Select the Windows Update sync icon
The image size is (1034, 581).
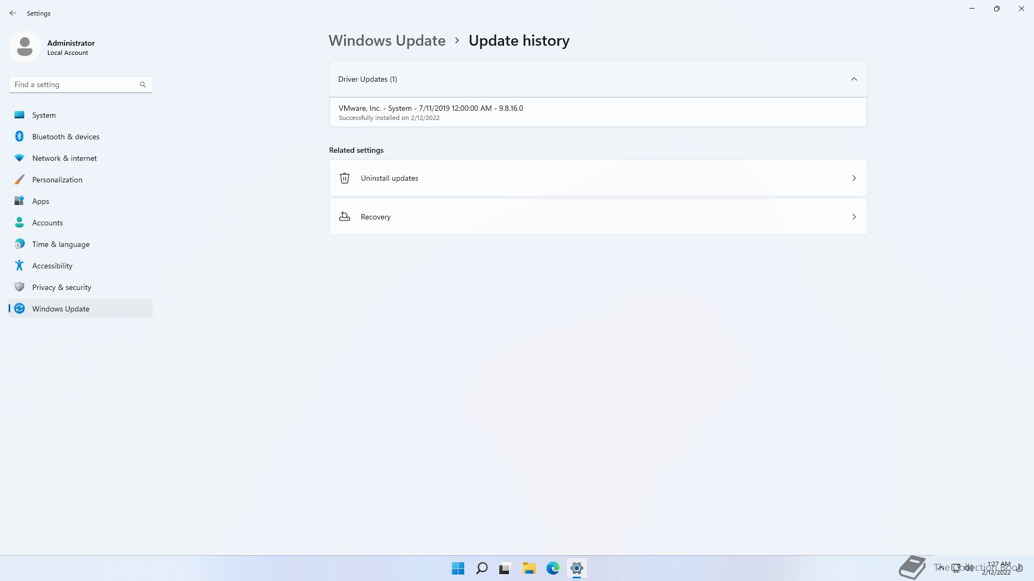(x=19, y=308)
